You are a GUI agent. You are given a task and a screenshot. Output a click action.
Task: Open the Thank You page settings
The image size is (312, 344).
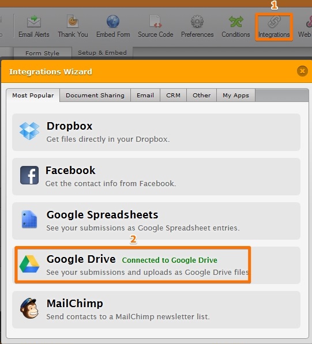[x=73, y=27]
